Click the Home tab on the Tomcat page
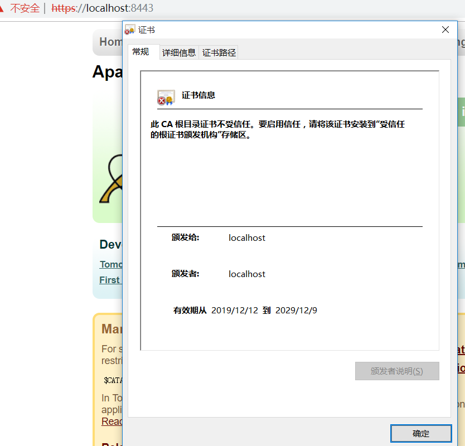Screen dimensions: 465x446 pyautogui.click(x=111, y=42)
